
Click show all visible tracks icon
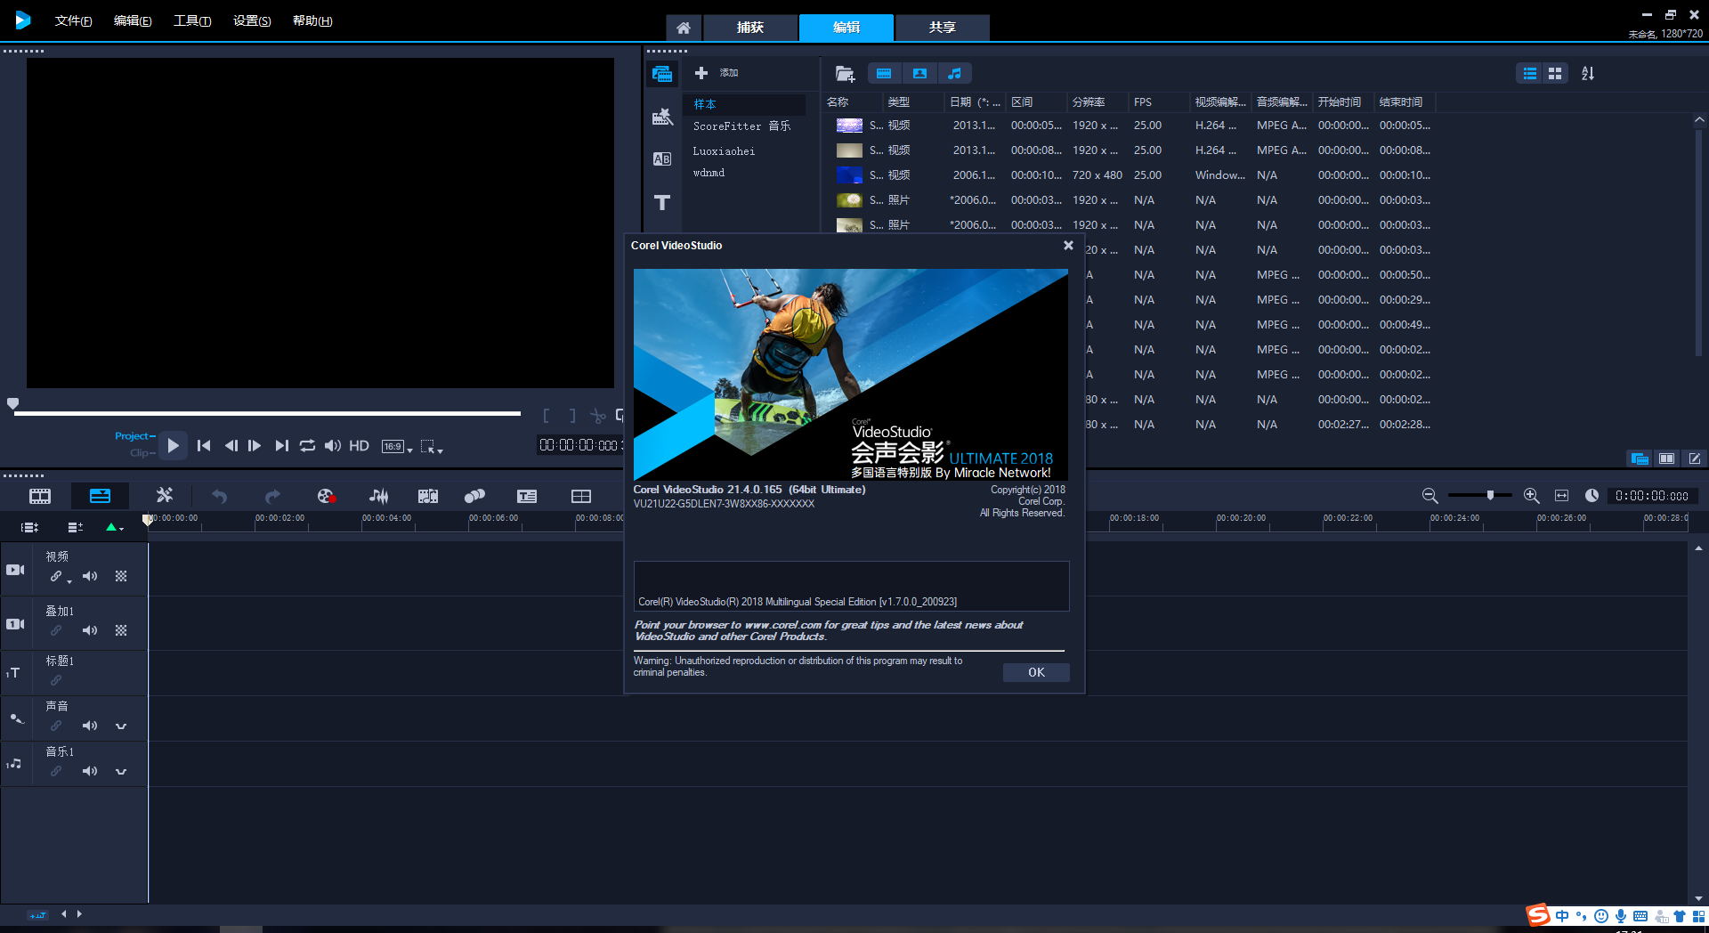[29, 527]
